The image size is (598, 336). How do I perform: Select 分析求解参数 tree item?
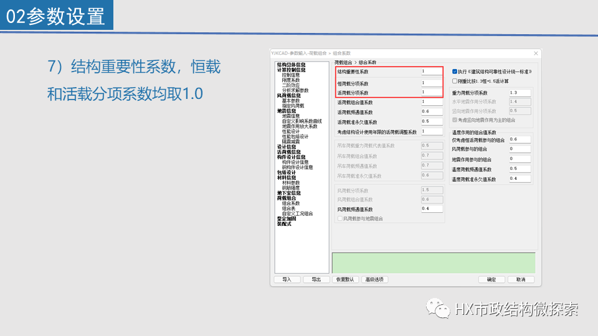pos(295,90)
